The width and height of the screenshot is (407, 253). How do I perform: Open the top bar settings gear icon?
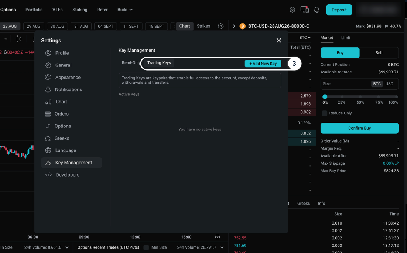(x=292, y=10)
